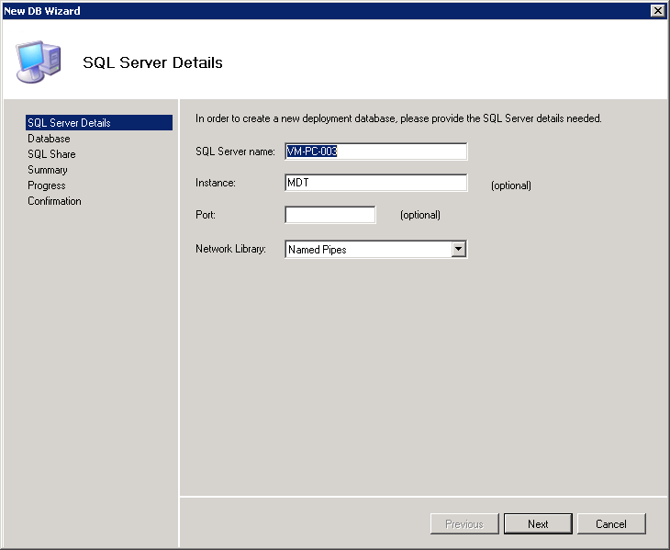Screen dimensions: 670x550
Task: Close the New DB Wizard window
Action: [x=657, y=10]
